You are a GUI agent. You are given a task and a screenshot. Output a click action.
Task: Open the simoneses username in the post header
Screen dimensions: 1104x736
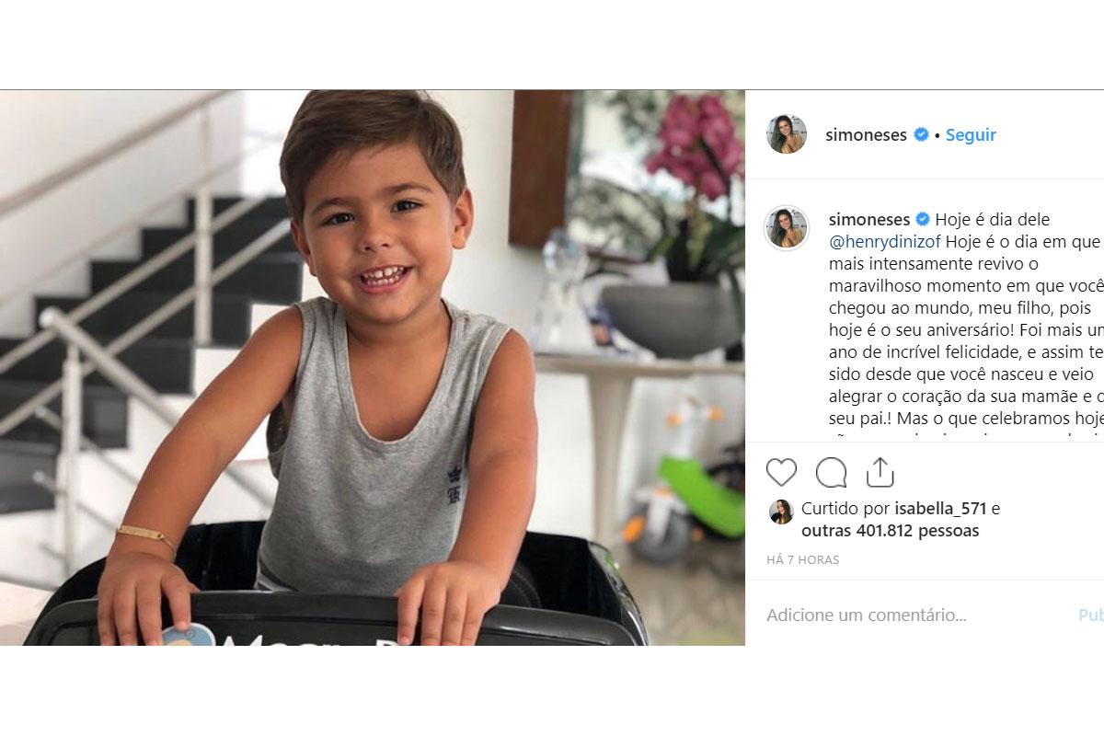[x=867, y=134]
